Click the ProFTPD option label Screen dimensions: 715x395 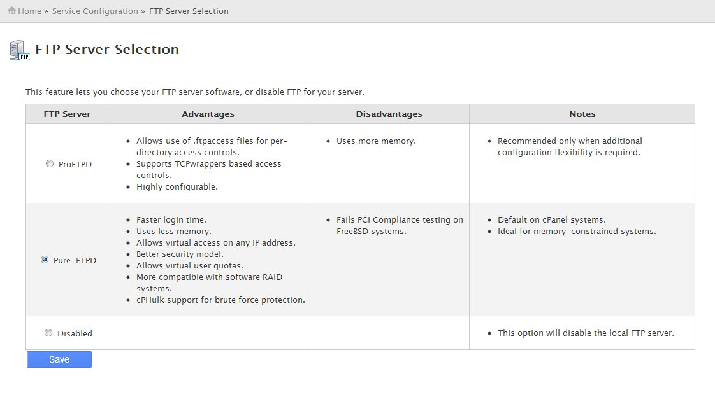(x=75, y=164)
